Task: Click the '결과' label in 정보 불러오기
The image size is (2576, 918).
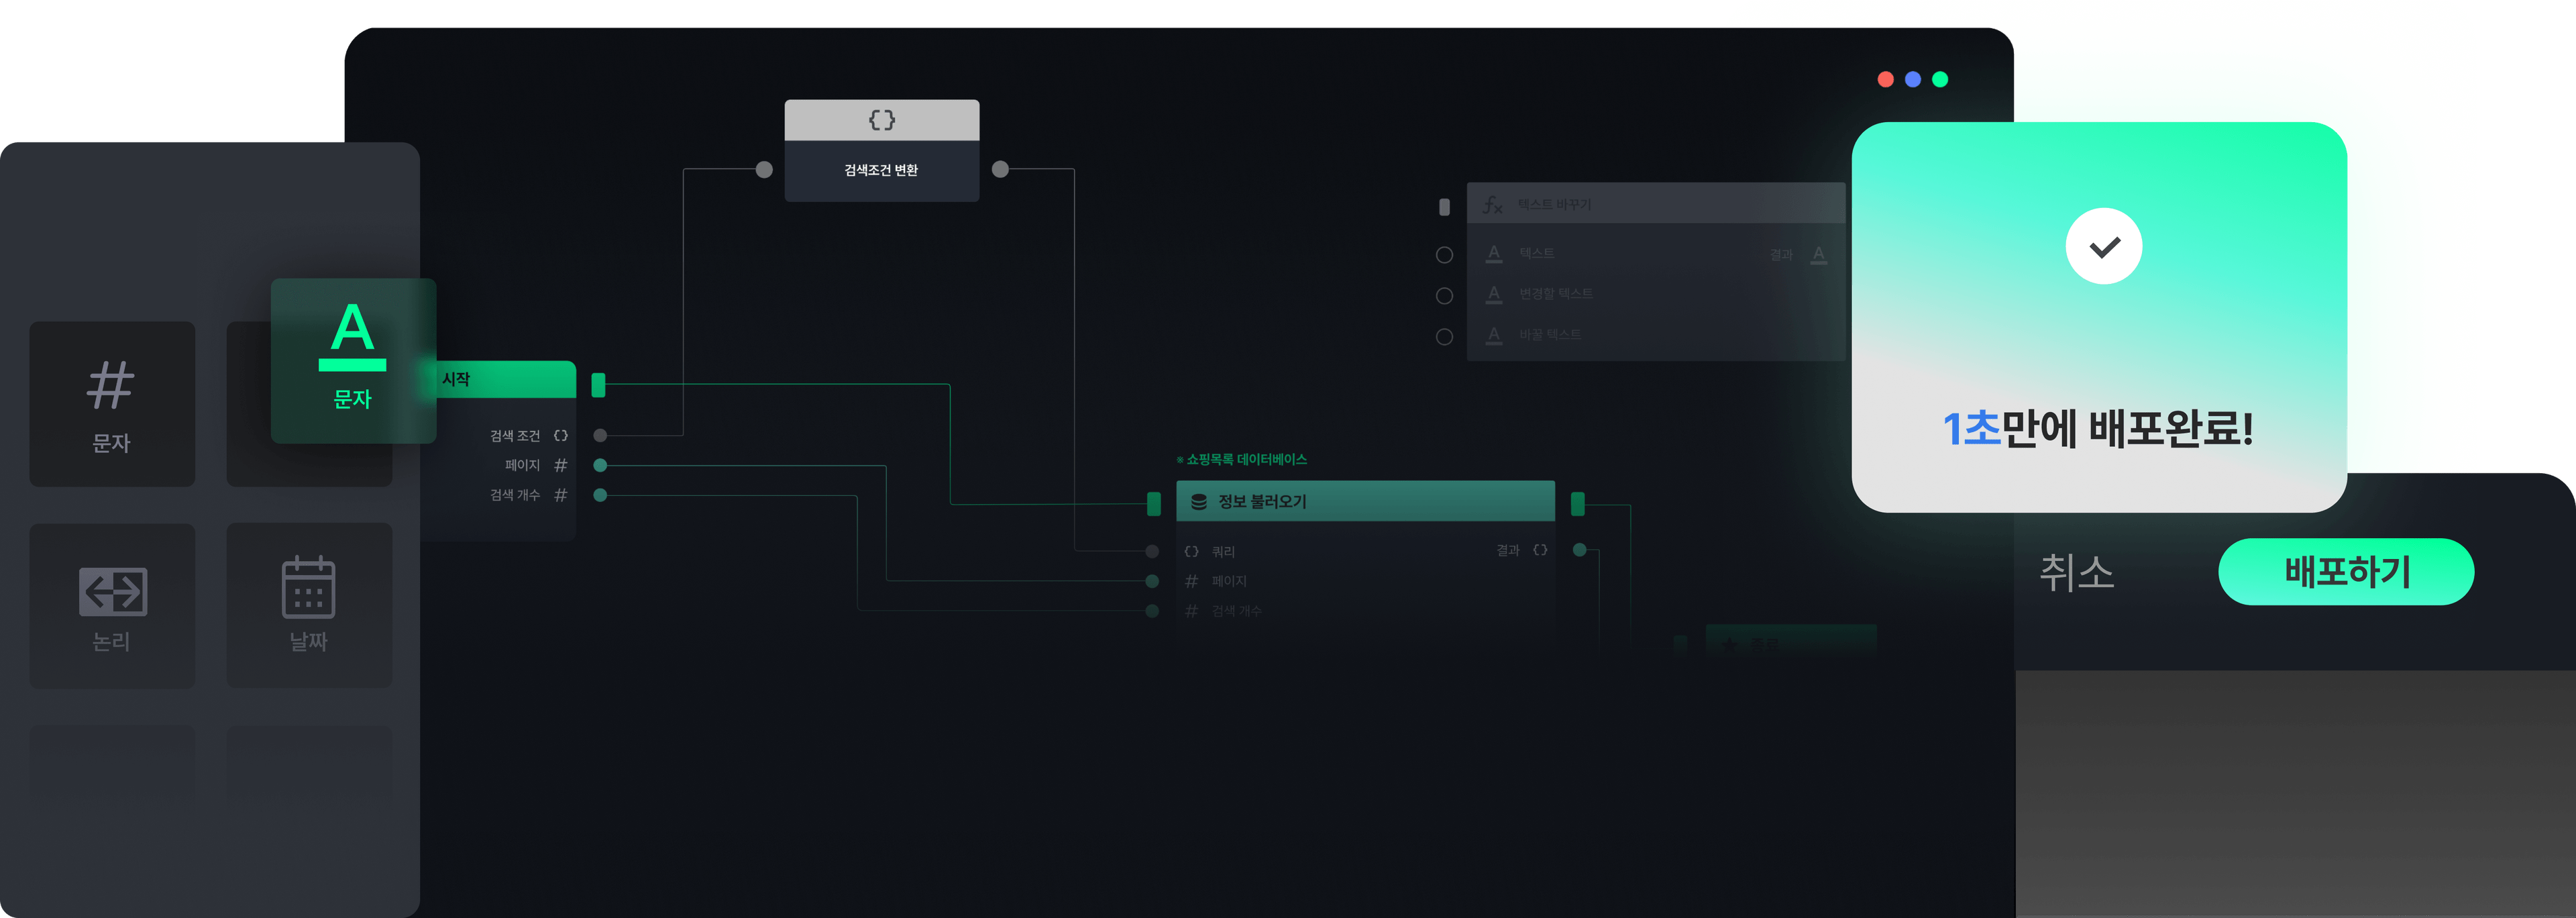Action: 1508,550
